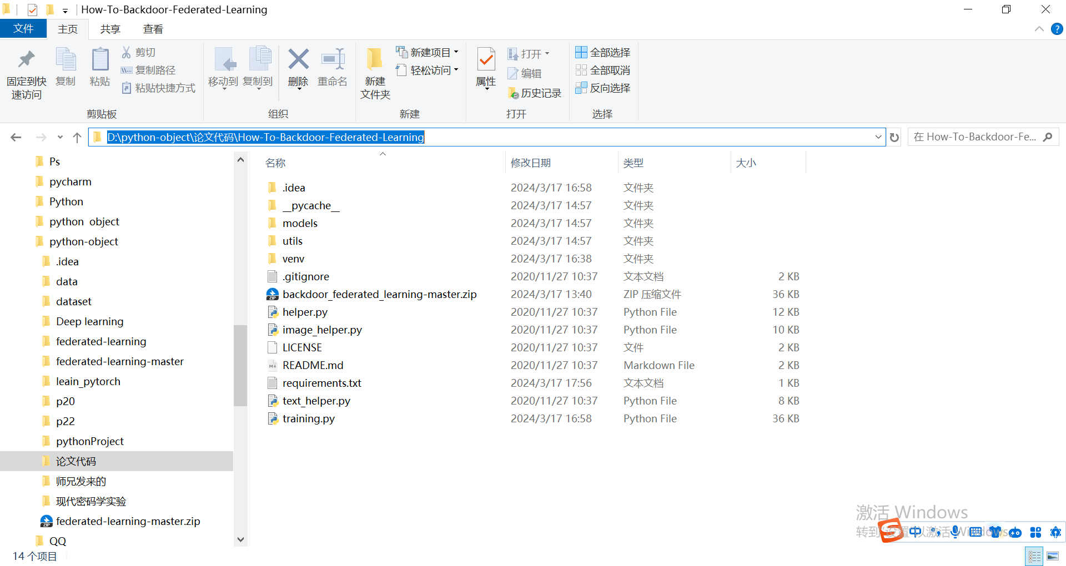Select federated-learning-master.zip in tree

tap(128, 521)
